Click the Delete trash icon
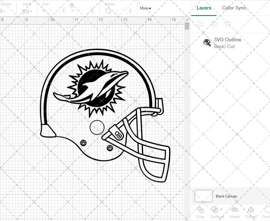Screen dimensions: 270x221 click(228, 24)
